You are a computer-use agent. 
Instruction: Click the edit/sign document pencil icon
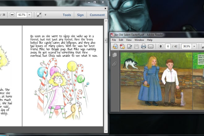[130, 46]
